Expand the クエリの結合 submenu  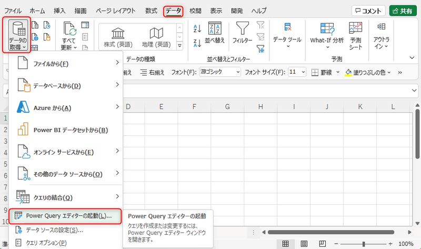[x=65, y=197]
